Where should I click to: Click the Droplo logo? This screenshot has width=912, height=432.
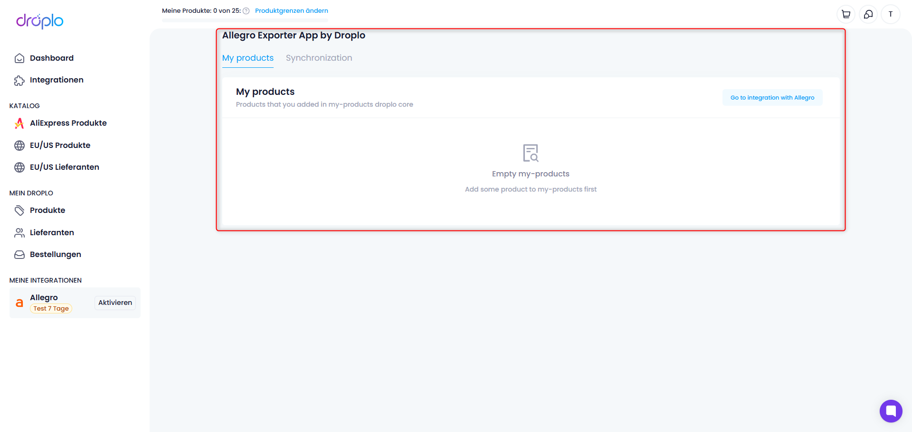40,21
